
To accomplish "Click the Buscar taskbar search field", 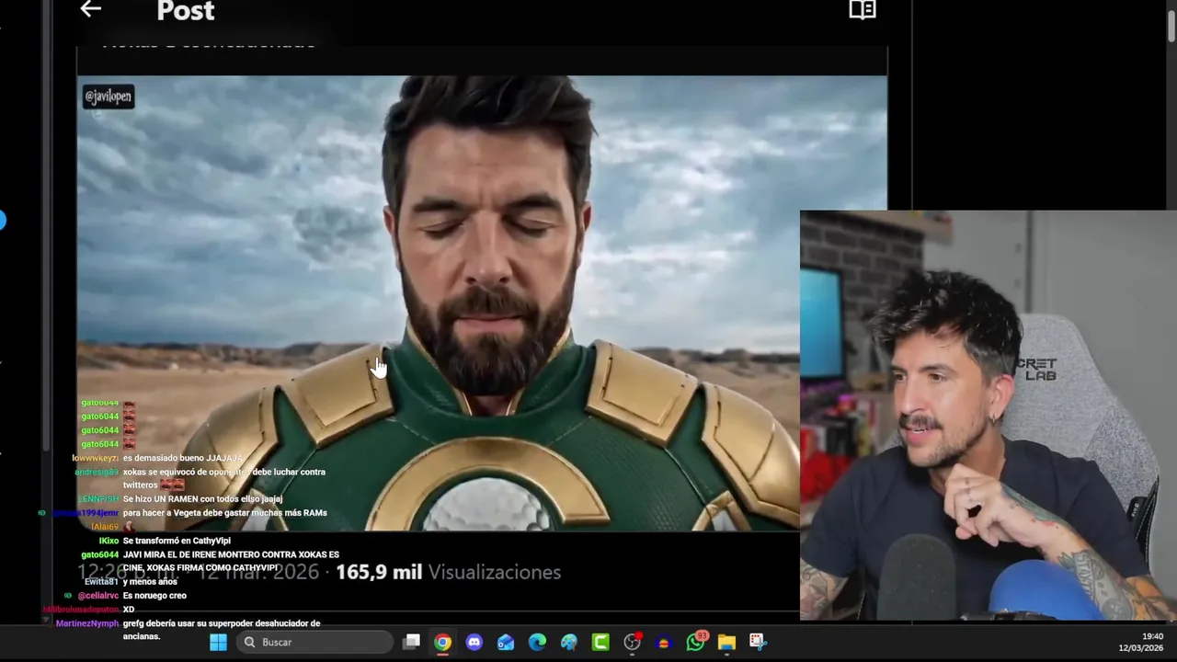I will (314, 642).
